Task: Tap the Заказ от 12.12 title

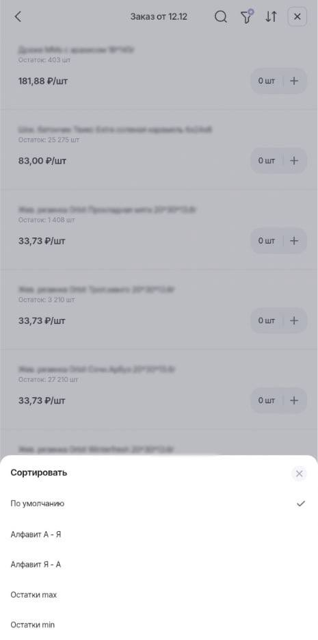Action: (159, 16)
